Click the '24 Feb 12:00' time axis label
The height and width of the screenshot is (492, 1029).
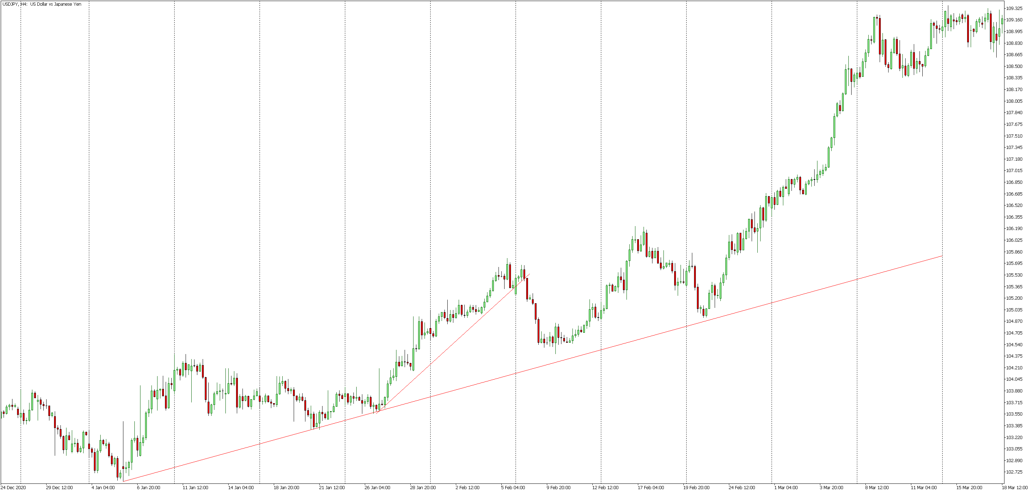pos(742,488)
